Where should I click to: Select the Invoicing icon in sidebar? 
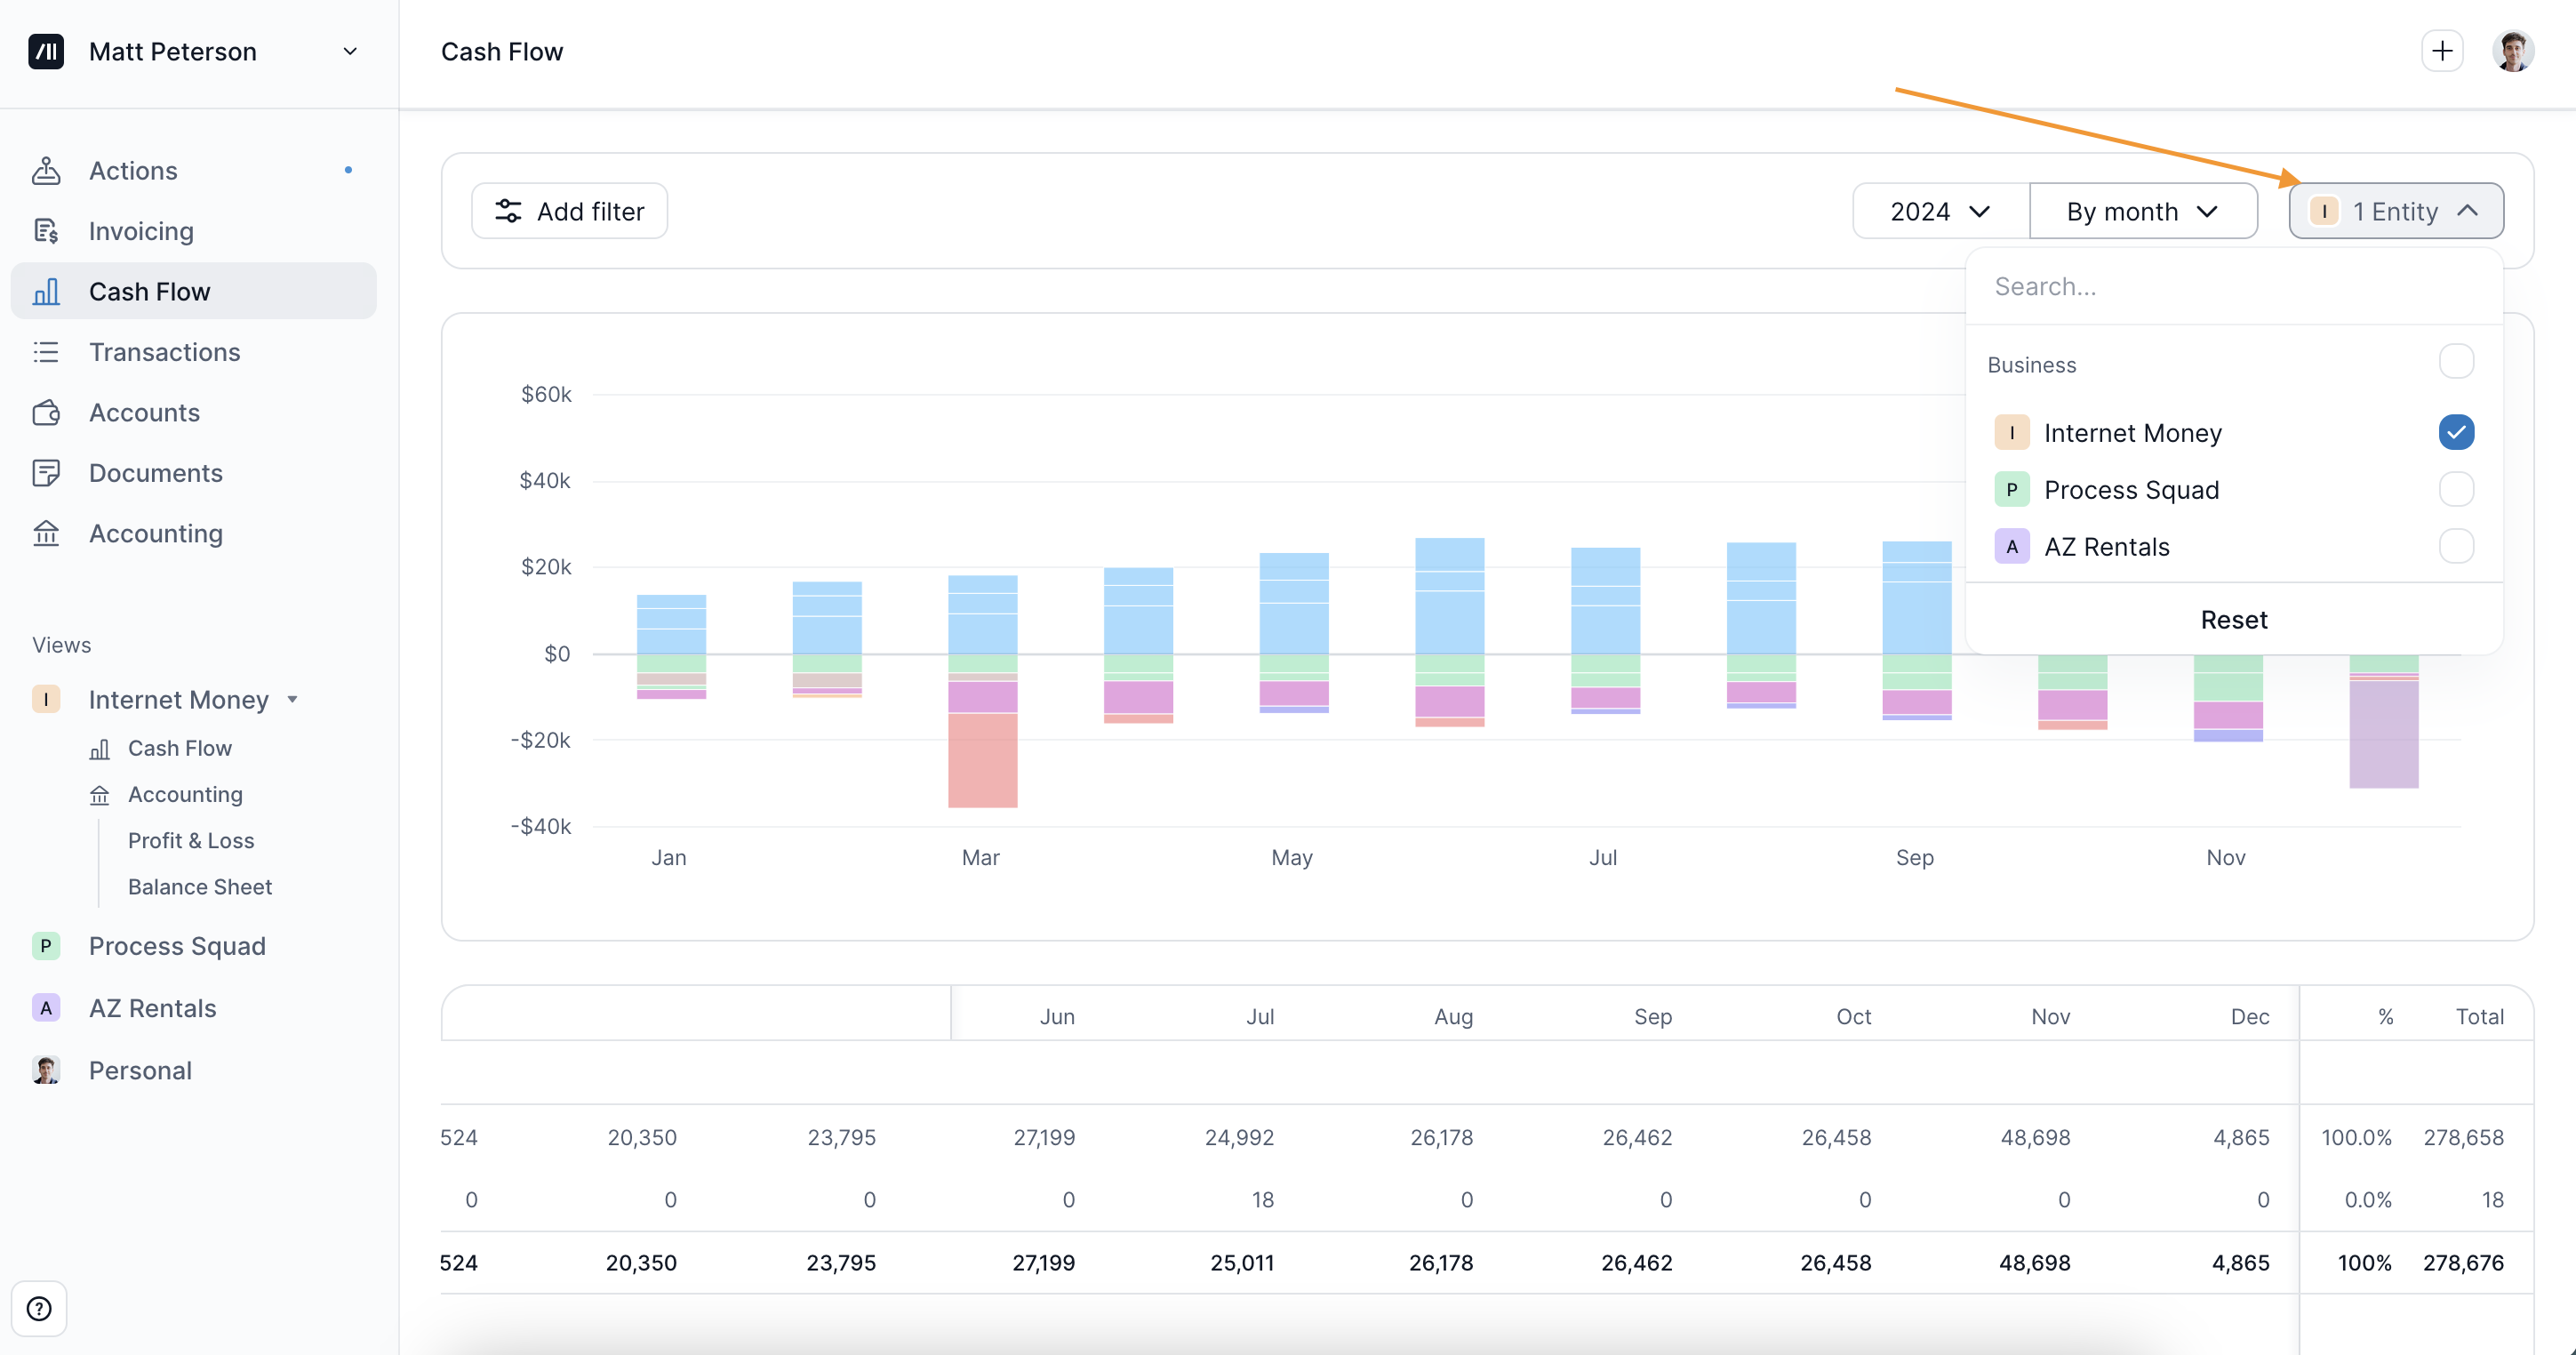46,230
